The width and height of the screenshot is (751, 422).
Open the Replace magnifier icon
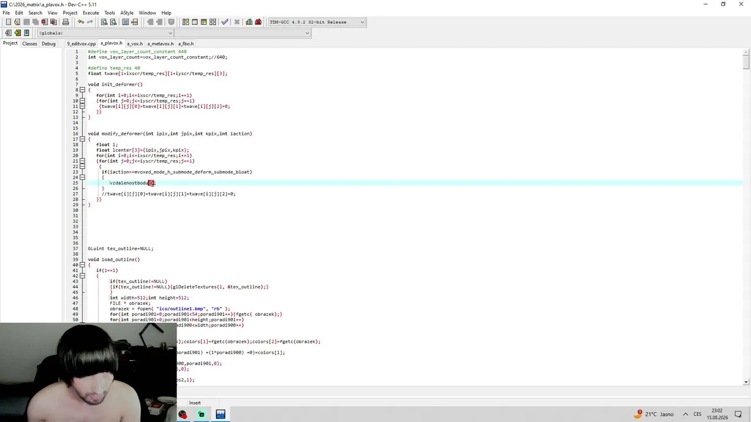tap(113, 22)
